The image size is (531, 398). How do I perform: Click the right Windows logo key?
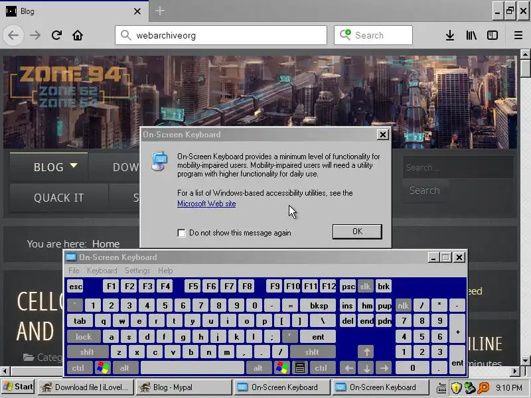click(281, 367)
